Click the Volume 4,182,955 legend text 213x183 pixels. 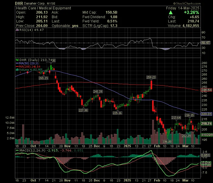click(x=31, y=70)
